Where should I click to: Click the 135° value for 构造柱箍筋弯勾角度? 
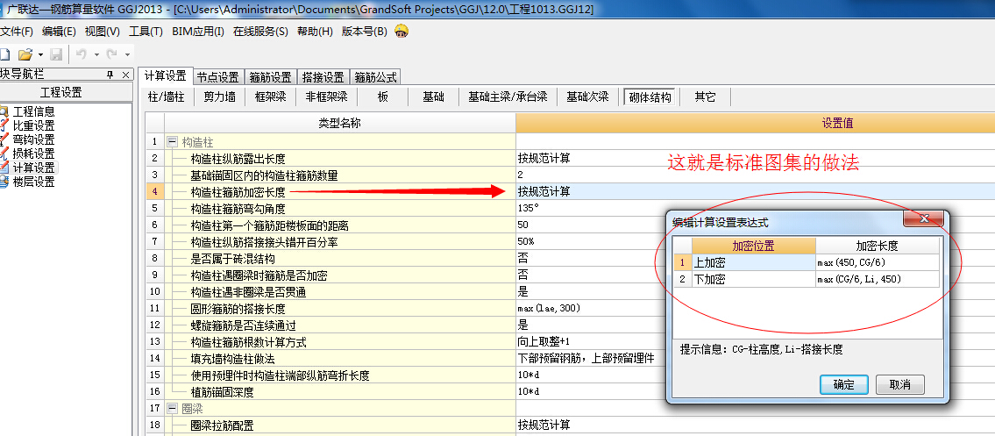pos(528,208)
